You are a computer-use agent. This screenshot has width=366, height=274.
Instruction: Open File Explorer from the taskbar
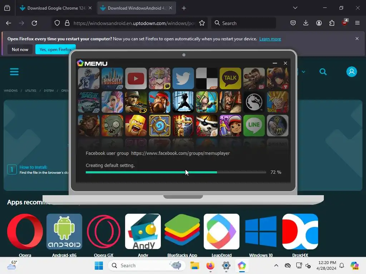click(x=195, y=265)
